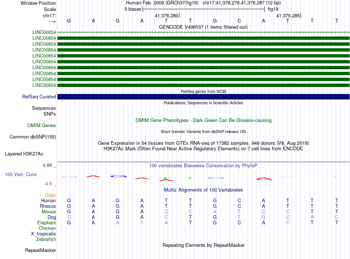Viewport: 350px width, 259px height.
Task: Click the RefSeq genes from NCBI title
Action: pos(203,91)
